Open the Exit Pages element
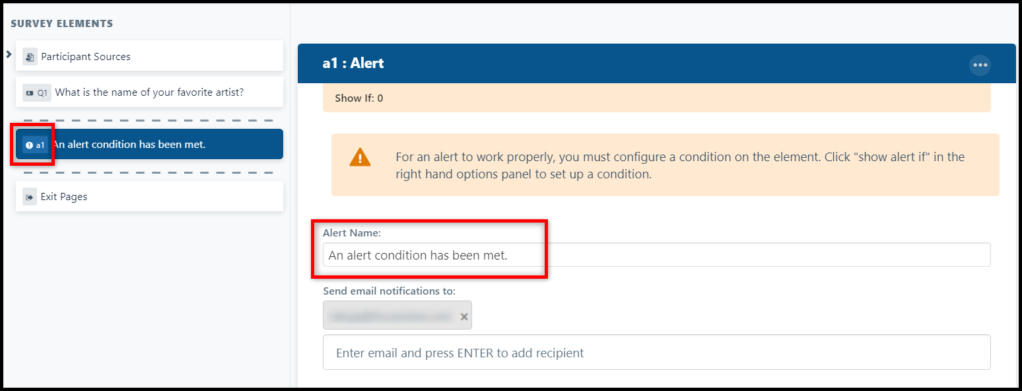 click(149, 196)
